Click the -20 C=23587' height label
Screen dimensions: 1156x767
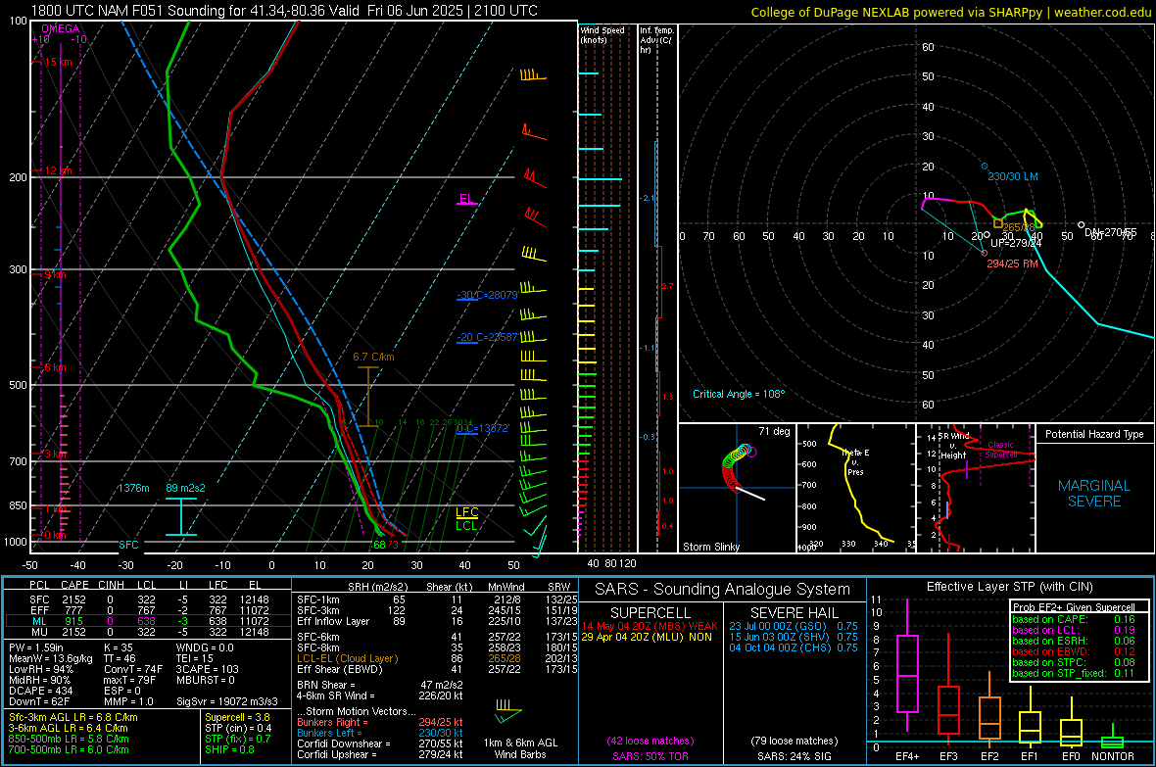(x=487, y=337)
